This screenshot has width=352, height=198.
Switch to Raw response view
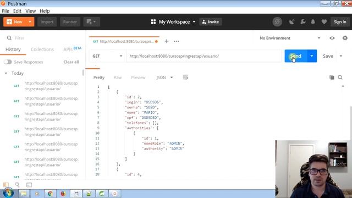point(118,78)
